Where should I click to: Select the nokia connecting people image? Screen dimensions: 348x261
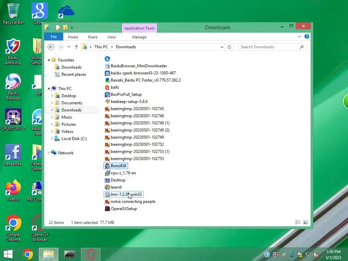pos(130,202)
